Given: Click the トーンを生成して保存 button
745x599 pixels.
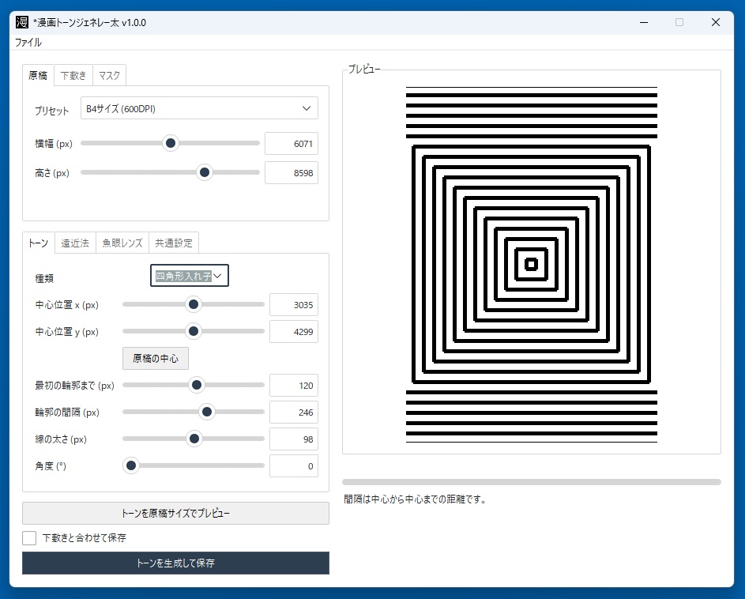Looking at the screenshot, I should [176, 563].
